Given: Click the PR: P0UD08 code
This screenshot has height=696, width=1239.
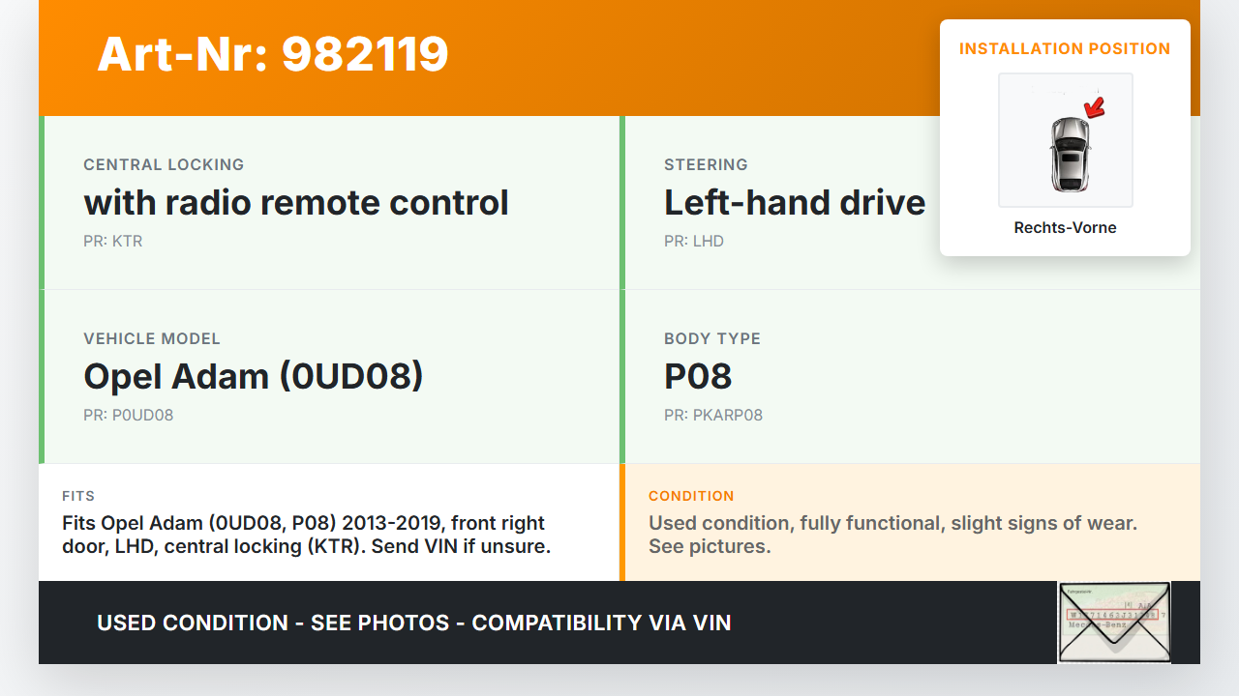Looking at the screenshot, I should (129, 415).
